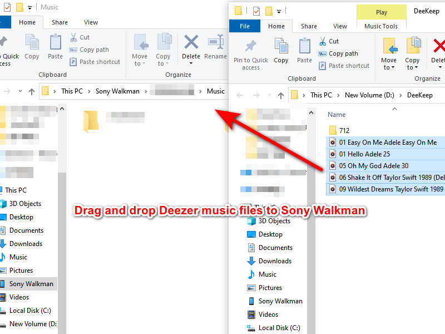The width and height of the screenshot is (445, 334).
Task: Click red Delete icon in DeeKeep window
Action: [x=438, y=46]
